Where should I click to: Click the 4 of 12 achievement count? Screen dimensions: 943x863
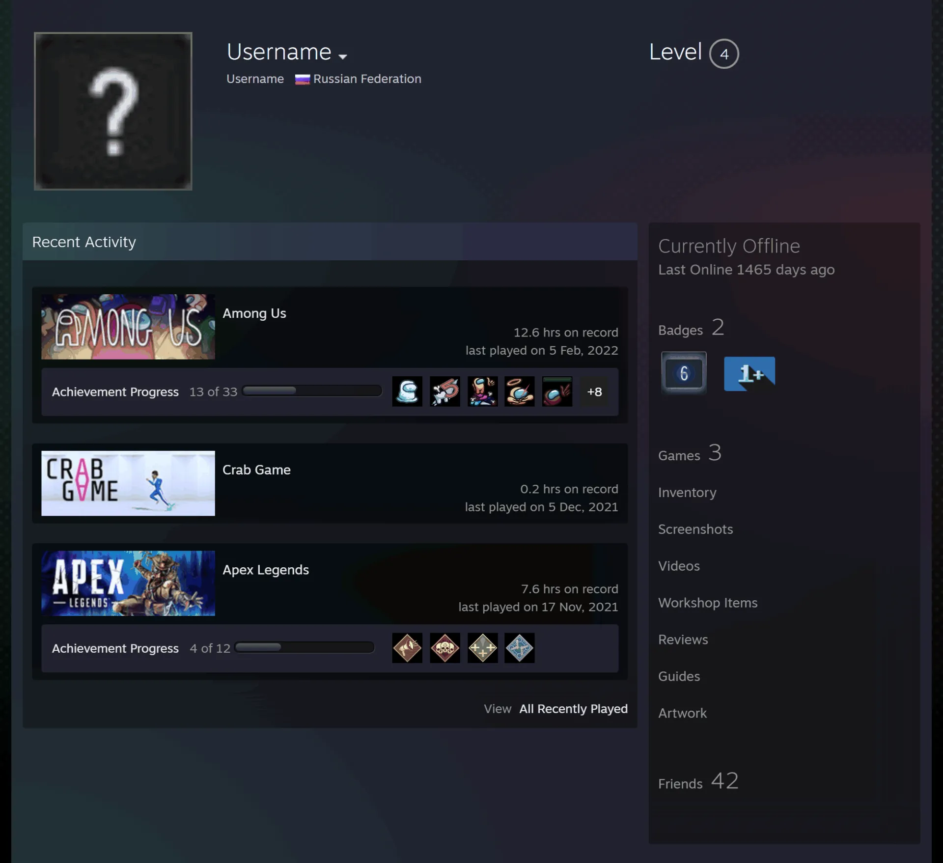(x=210, y=648)
